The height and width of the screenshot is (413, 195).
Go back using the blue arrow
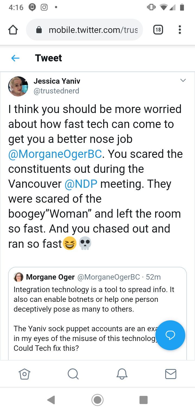[x=15, y=58]
